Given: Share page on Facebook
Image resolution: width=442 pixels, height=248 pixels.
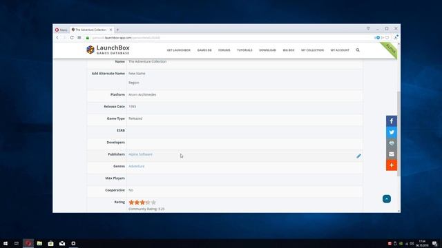Looking at the screenshot, I should pyautogui.click(x=392, y=121).
